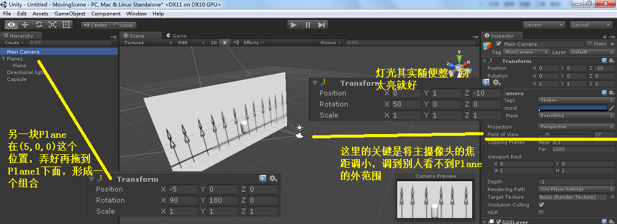Open the File menu
The width and height of the screenshot is (617, 224).
(7, 13)
